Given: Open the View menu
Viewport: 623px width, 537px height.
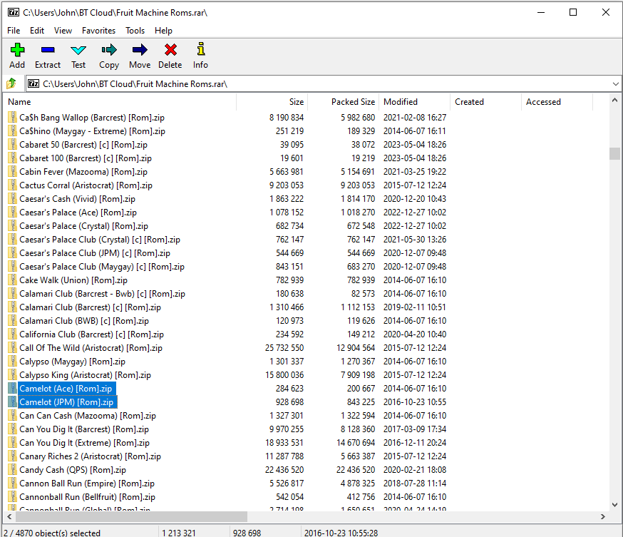Looking at the screenshot, I should [x=63, y=31].
